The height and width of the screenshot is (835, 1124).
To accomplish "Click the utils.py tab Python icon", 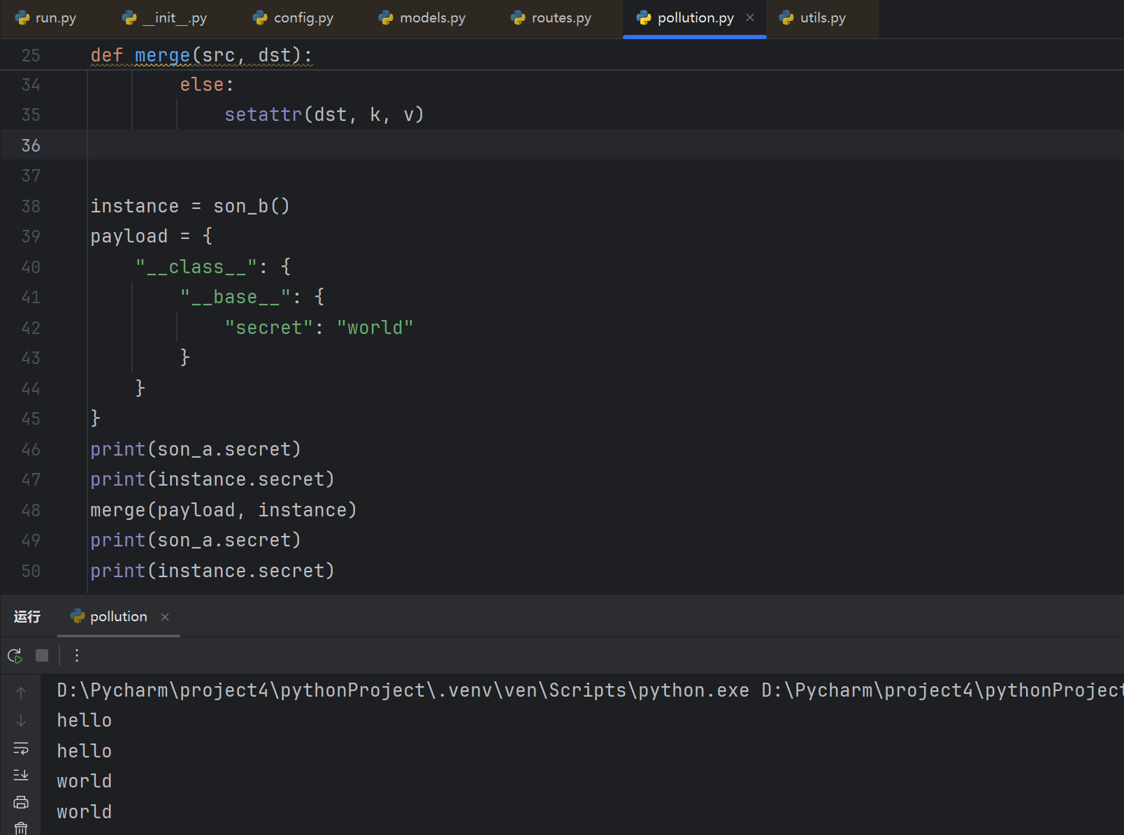I will 786,18.
